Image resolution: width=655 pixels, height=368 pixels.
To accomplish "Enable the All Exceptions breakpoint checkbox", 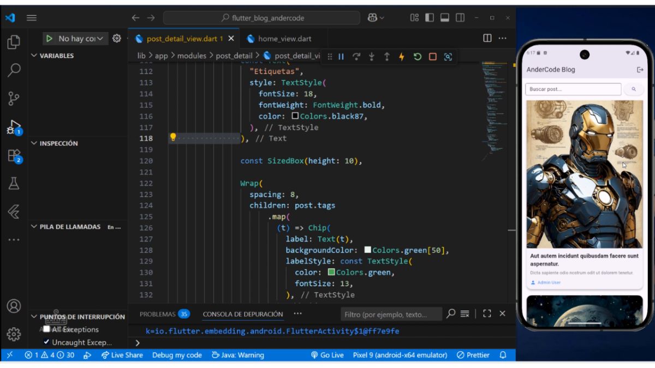I will coord(46,329).
